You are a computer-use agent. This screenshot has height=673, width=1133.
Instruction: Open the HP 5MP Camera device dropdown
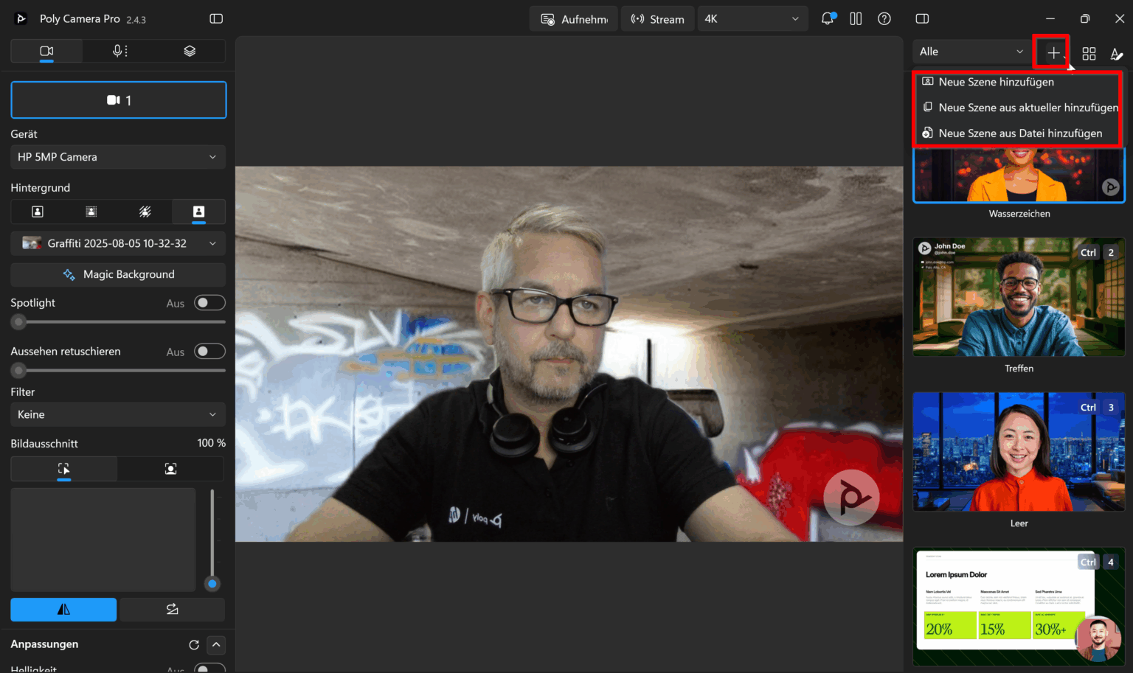(118, 157)
